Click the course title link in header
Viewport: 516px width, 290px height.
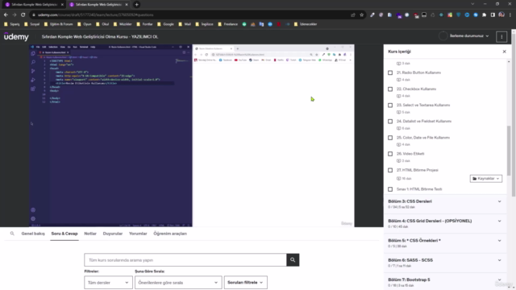point(100,36)
